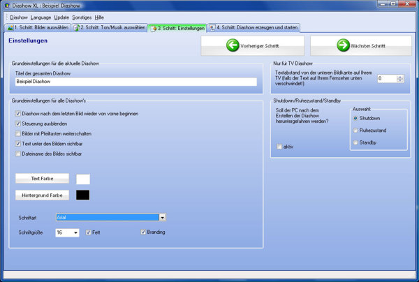The width and height of the screenshot is (419, 282).
Task: Click the white text color swatch
Action: tap(83, 179)
